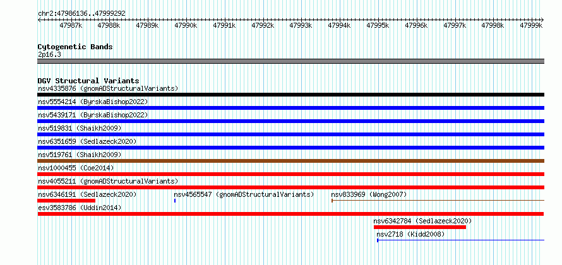The image size is (562, 265).
Task: Open nsv519831 (Shaikh2009) label
Action: click(80, 128)
